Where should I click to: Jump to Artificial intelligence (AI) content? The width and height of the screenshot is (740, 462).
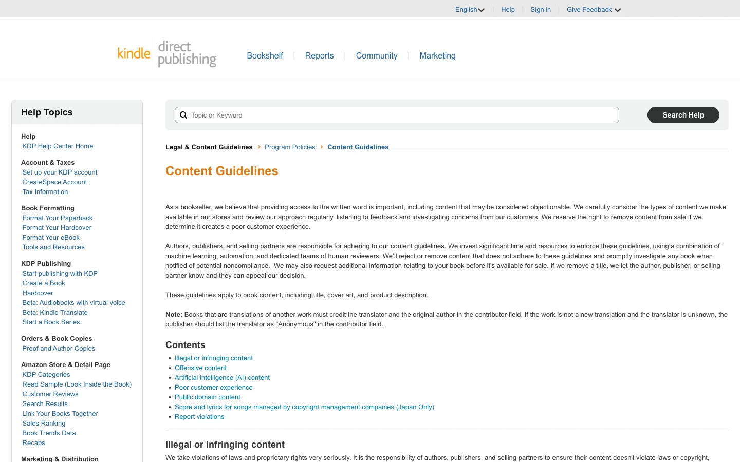(222, 378)
